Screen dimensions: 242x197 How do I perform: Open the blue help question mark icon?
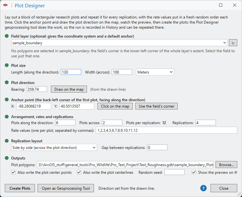tap(203, 188)
